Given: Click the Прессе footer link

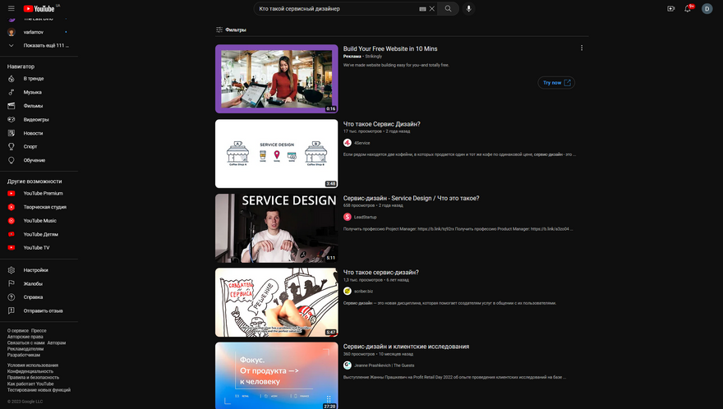Looking at the screenshot, I should (x=39, y=331).
